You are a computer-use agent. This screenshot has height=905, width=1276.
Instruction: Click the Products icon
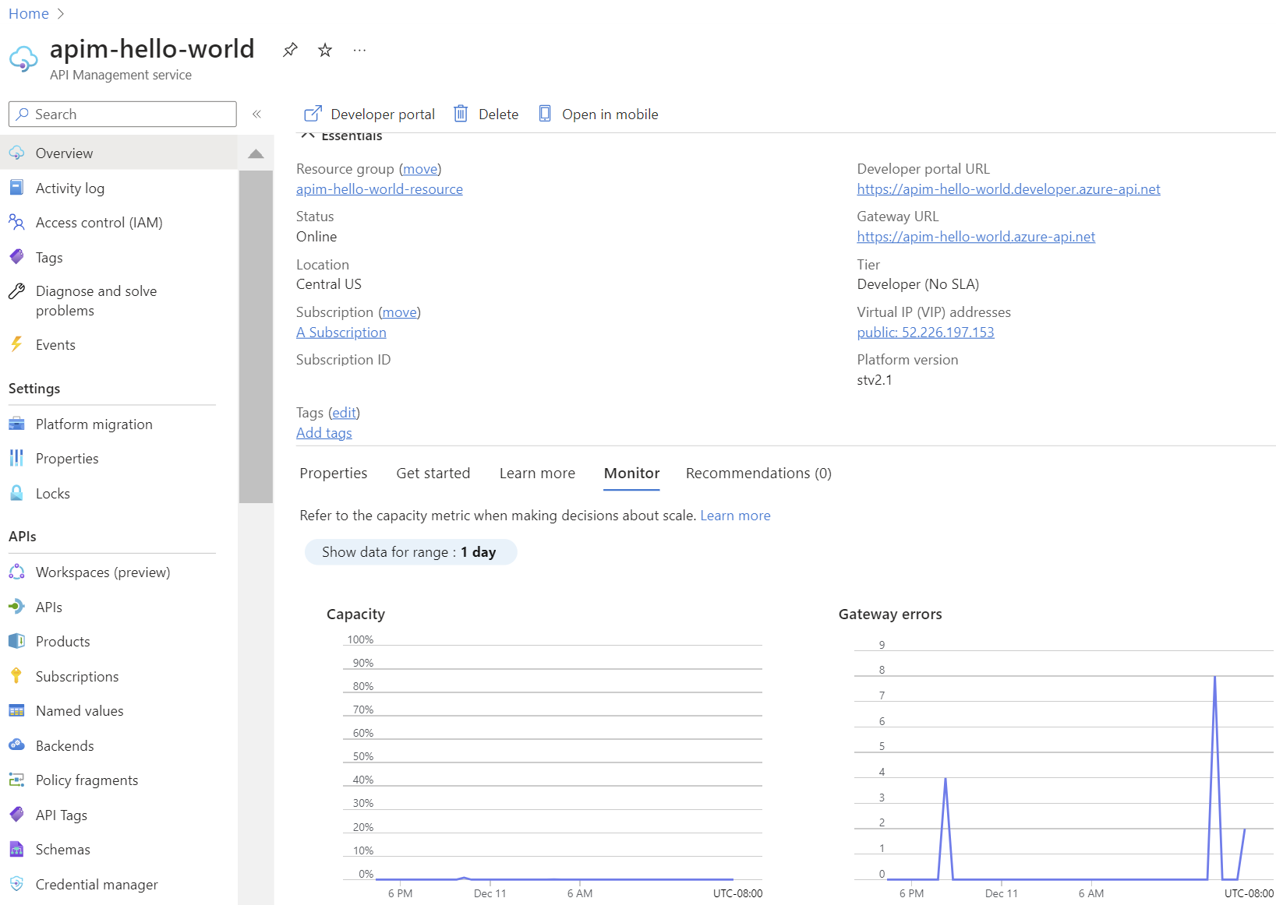[x=16, y=641]
